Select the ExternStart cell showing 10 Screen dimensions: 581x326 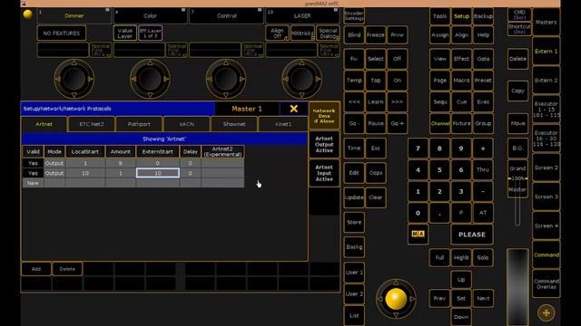pos(158,173)
